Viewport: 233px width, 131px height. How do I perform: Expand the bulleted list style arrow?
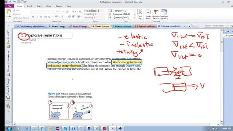[x=70, y=12]
